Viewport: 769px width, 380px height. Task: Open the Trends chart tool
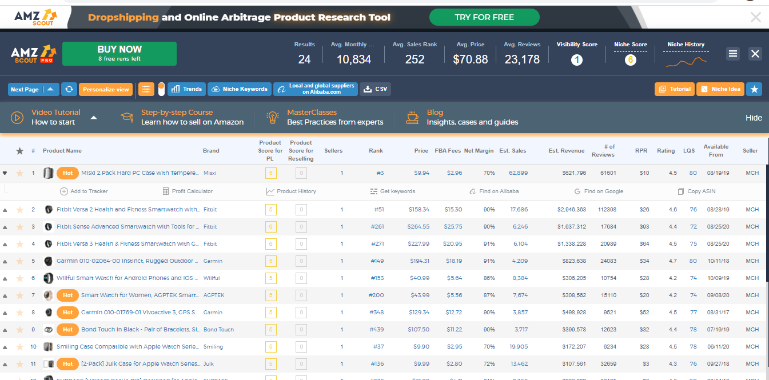click(186, 89)
